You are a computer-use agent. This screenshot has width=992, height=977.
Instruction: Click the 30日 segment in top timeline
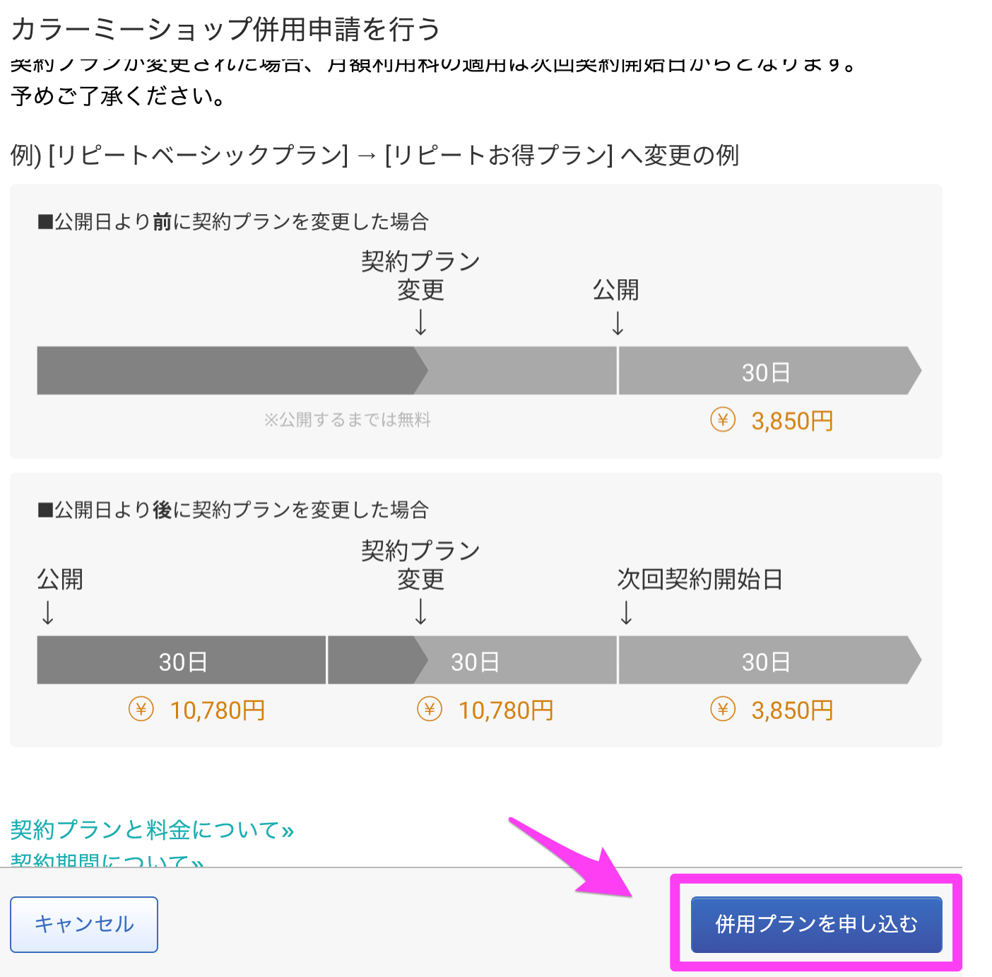[767, 370]
